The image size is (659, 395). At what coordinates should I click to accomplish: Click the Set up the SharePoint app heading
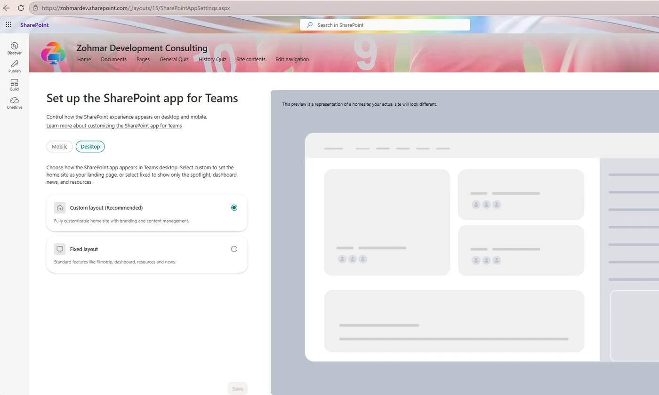[x=142, y=98]
